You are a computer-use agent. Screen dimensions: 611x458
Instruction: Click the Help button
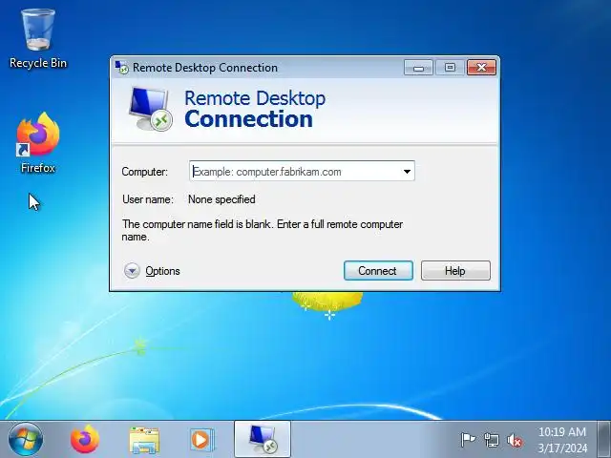click(455, 271)
